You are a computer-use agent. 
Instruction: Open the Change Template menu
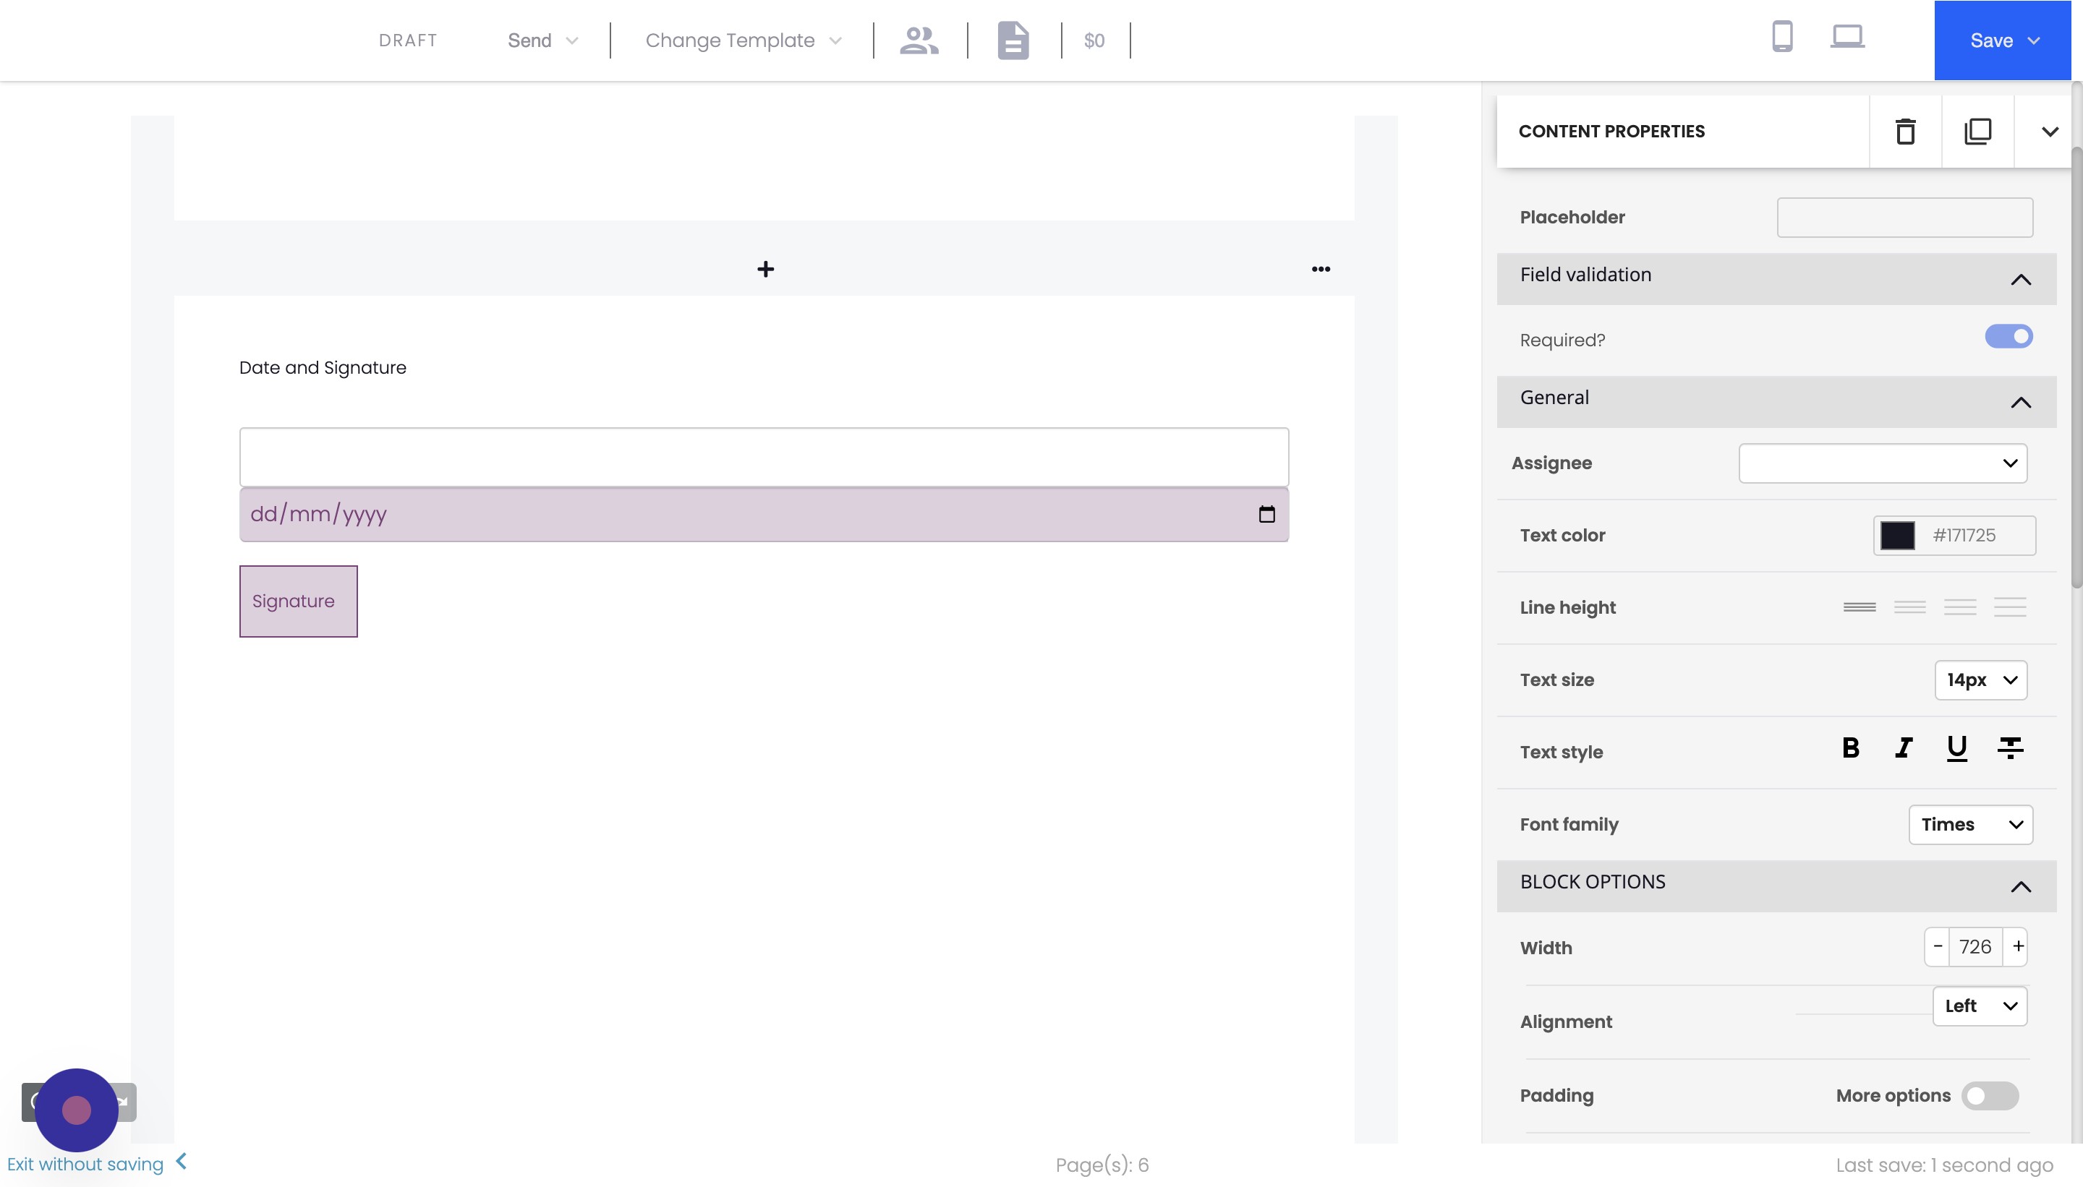pyautogui.click(x=742, y=40)
